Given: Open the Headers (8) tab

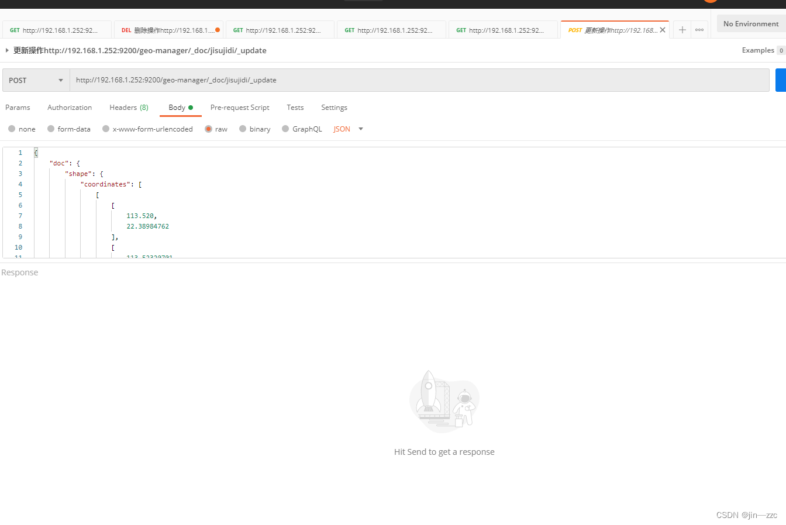Looking at the screenshot, I should click(x=129, y=108).
